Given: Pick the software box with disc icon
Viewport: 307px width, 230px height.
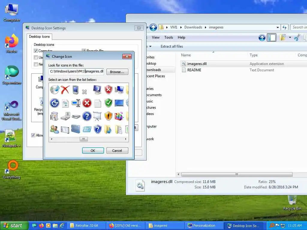Looking at the screenshot, I should pos(54,116).
